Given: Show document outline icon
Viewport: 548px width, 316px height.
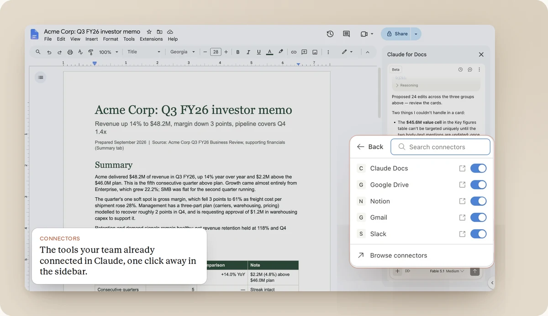Looking at the screenshot, I should 41,78.
